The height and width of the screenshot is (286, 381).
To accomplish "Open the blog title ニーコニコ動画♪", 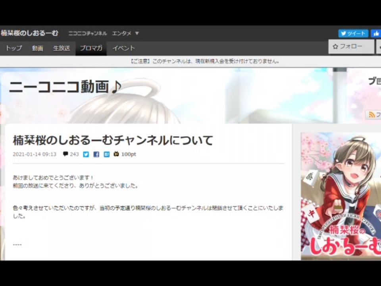I will pos(65,87).
